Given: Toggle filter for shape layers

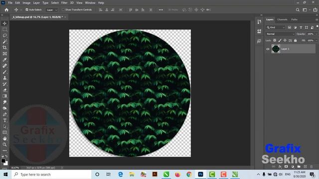Looking at the screenshot, I should click(307, 27).
